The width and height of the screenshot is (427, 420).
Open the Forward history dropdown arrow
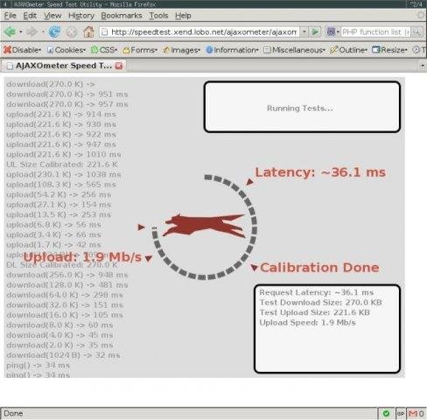pyautogui.click(x=43, y=31)
